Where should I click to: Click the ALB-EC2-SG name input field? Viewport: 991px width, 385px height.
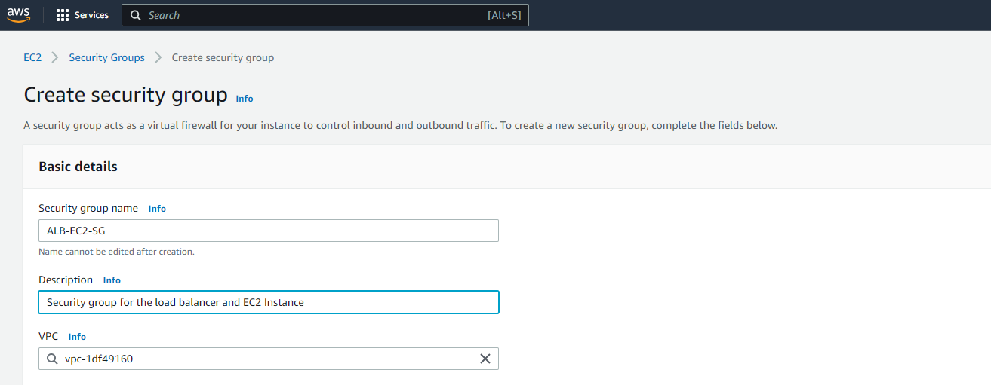(269, 231)
